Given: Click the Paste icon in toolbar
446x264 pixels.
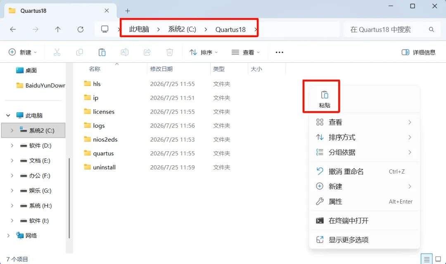Looking at the screenshot, I should (102, 52).
